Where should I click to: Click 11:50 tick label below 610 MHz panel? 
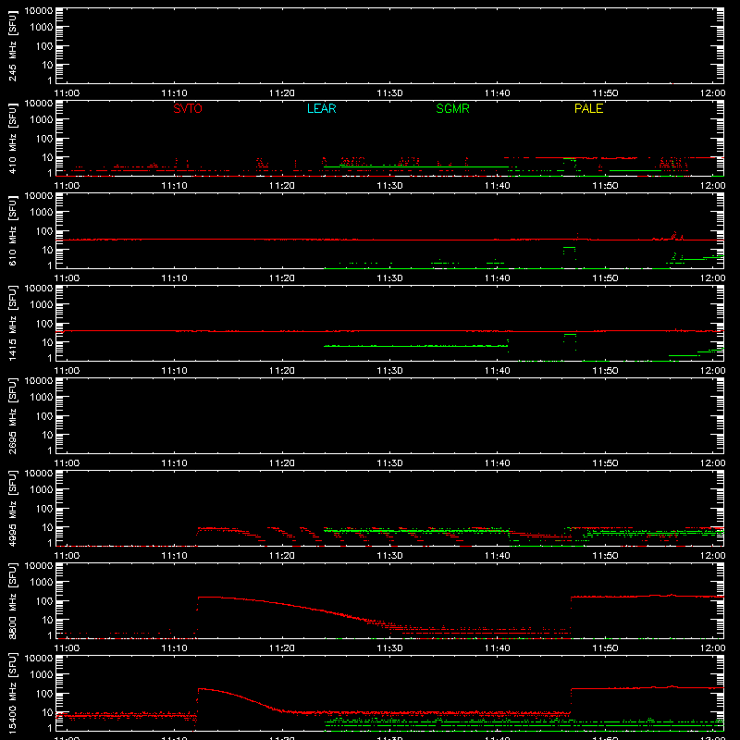point(605,278)
